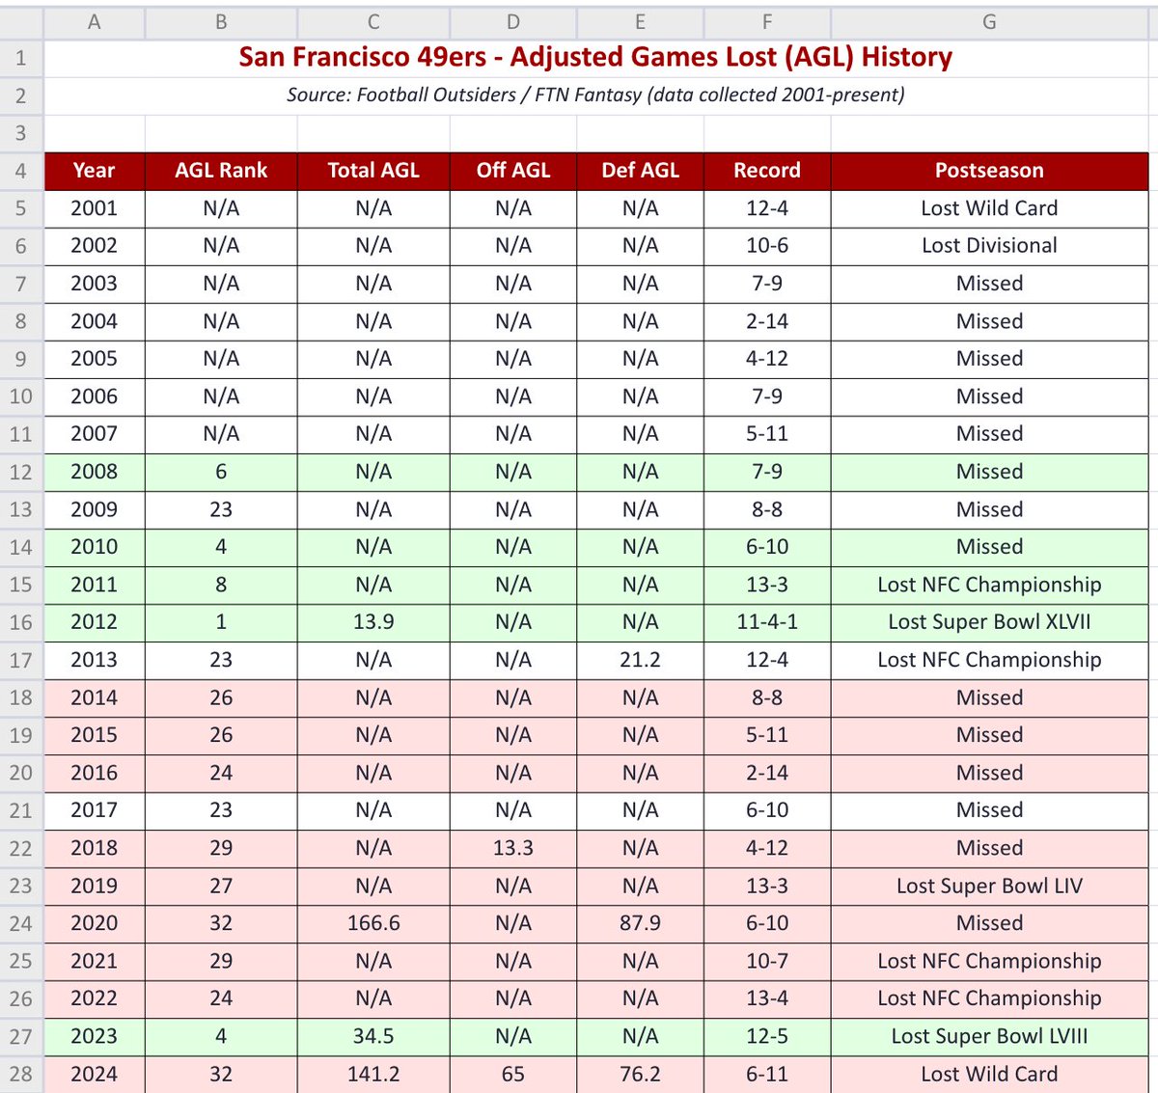Select row 1 header

[x=21, y=58]
